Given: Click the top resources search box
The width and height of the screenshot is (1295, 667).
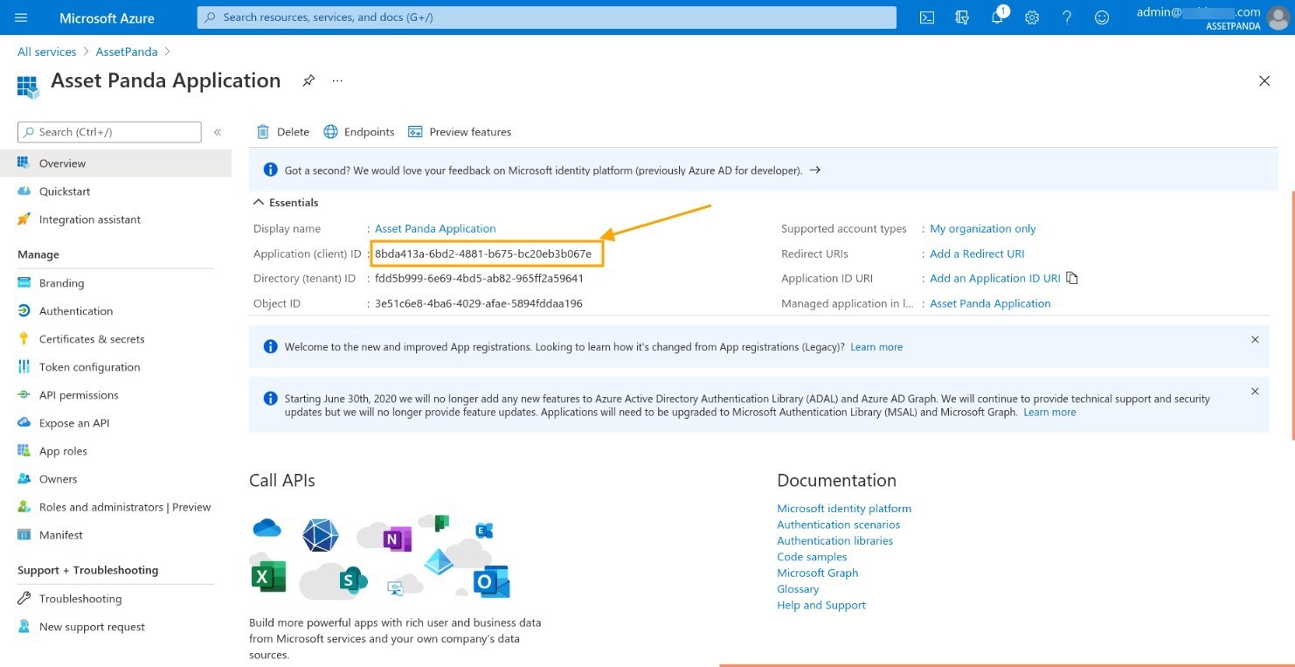Looking at the screenshot, I should click(x=546, y=17).
